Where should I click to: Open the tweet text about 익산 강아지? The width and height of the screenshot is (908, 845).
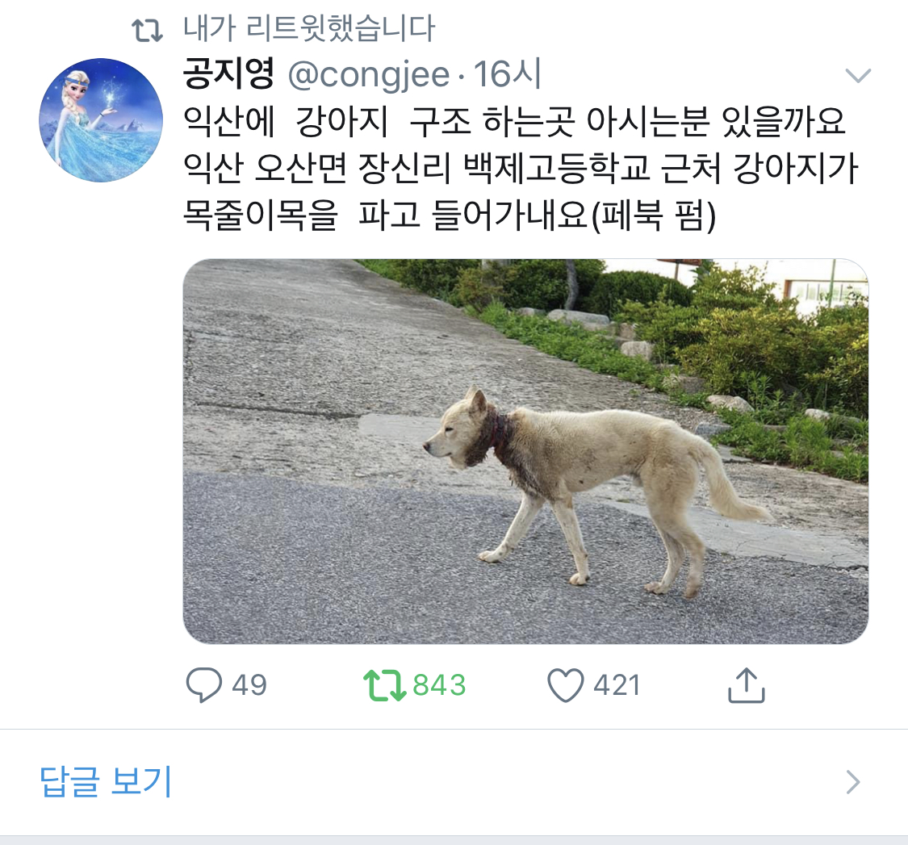[x=520, y=168]
